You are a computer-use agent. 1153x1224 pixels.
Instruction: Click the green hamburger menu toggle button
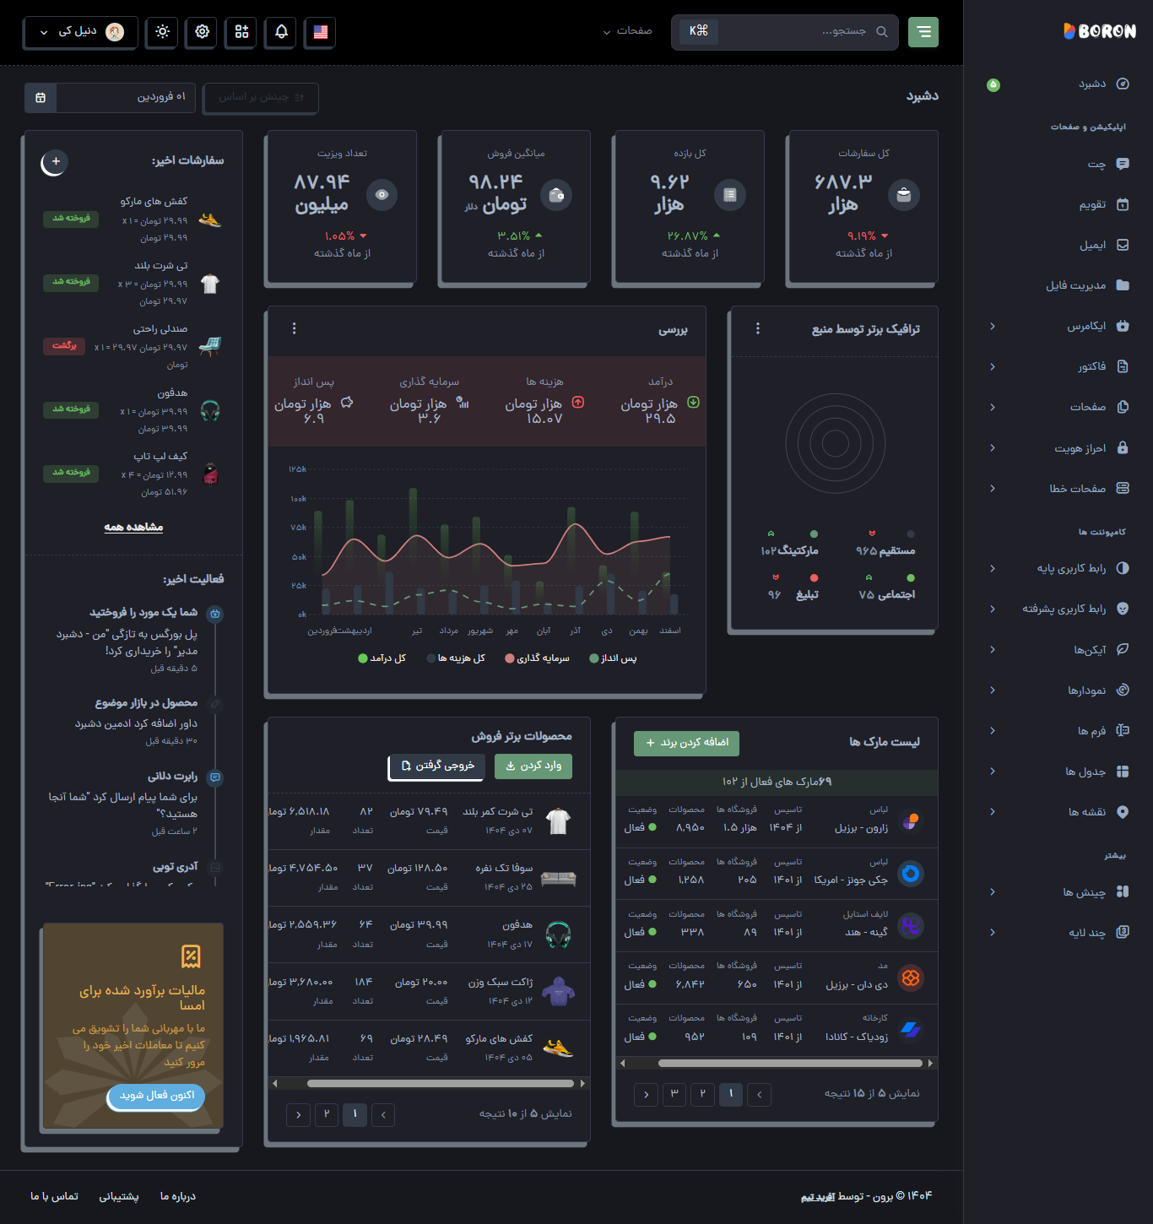pos(923,32)
